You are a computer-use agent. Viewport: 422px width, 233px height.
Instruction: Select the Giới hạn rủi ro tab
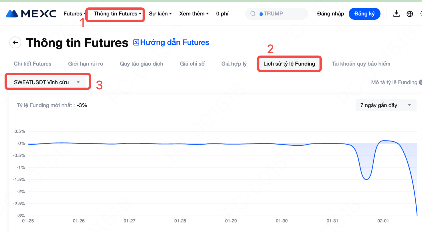86,64
